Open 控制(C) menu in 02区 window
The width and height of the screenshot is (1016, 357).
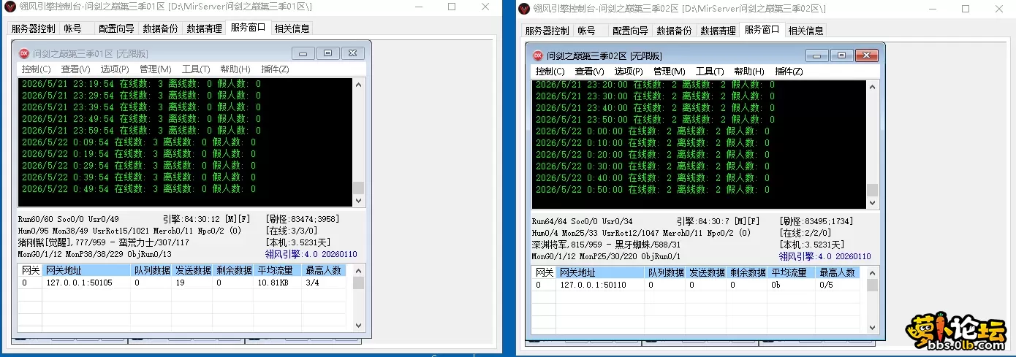tap(550, 72)
